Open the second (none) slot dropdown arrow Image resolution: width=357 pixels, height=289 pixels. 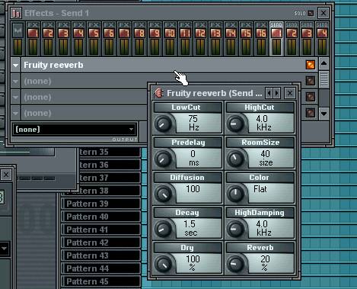(16, 82)
